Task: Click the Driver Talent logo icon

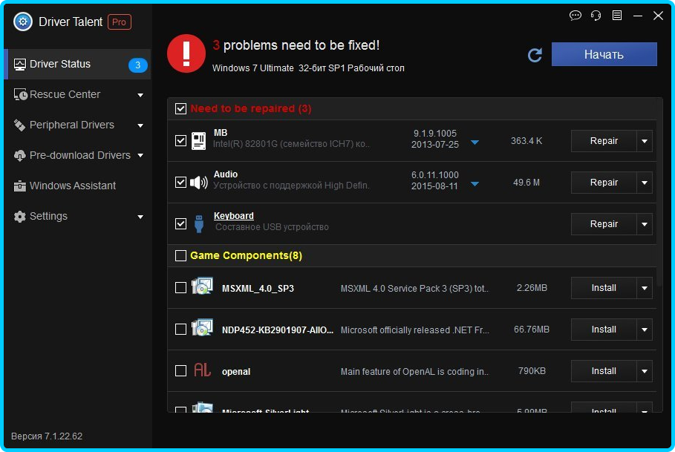Action: (x=23, y=22)
